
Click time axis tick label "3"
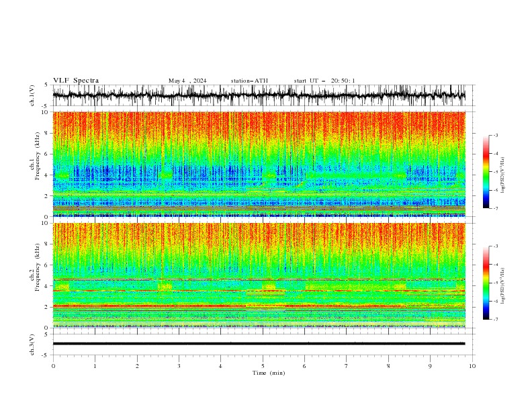179,366
